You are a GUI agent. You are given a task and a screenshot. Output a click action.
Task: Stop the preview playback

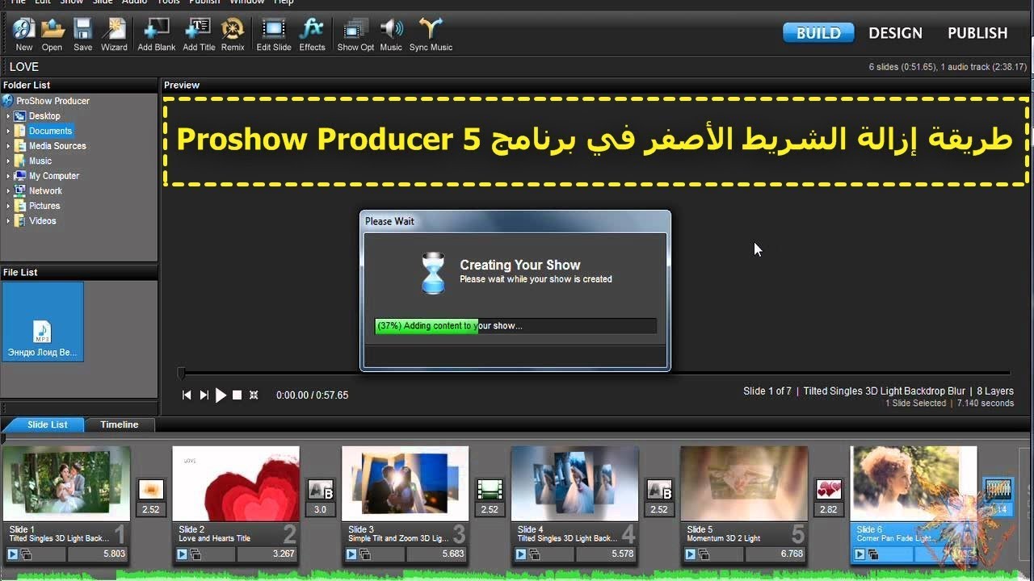pyautogui.click(x=237, y=395)
